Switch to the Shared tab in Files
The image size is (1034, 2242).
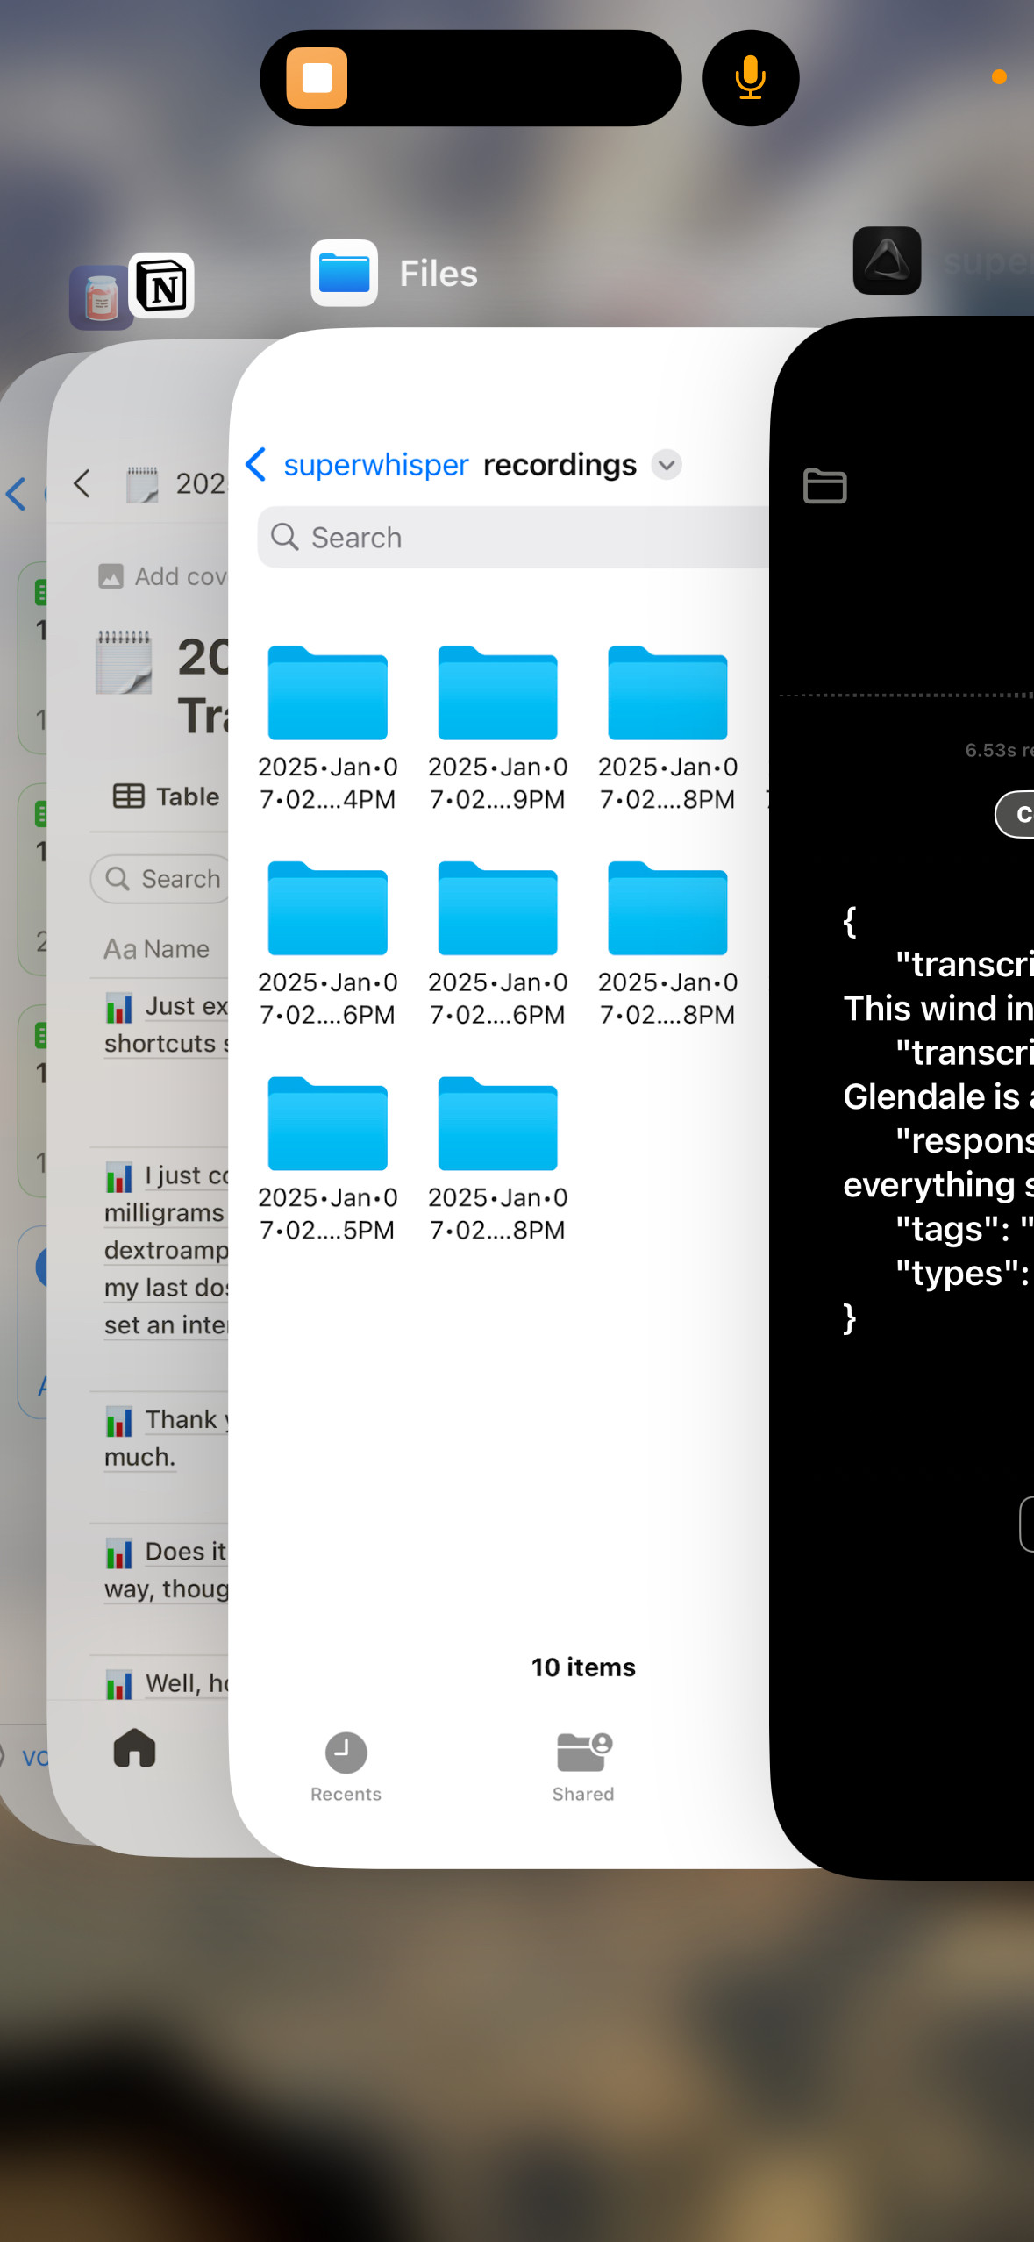coord(583,1767)
